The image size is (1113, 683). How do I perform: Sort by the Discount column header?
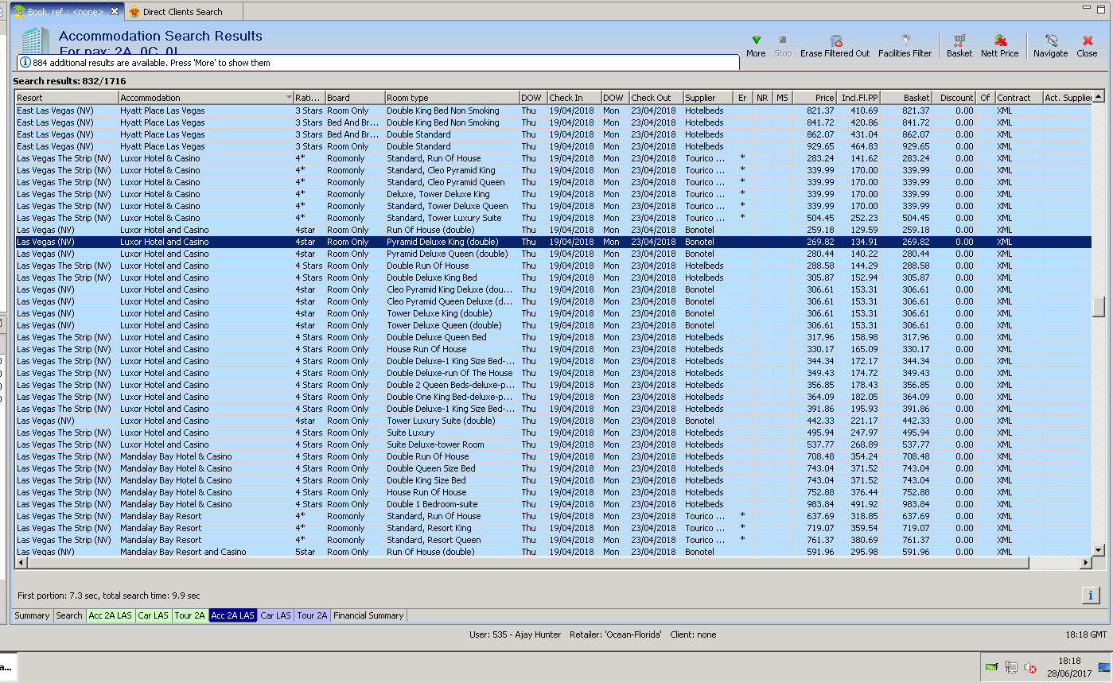(x=954, y=98)
